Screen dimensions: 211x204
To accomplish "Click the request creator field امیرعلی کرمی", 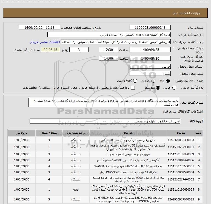I will 116,42.
